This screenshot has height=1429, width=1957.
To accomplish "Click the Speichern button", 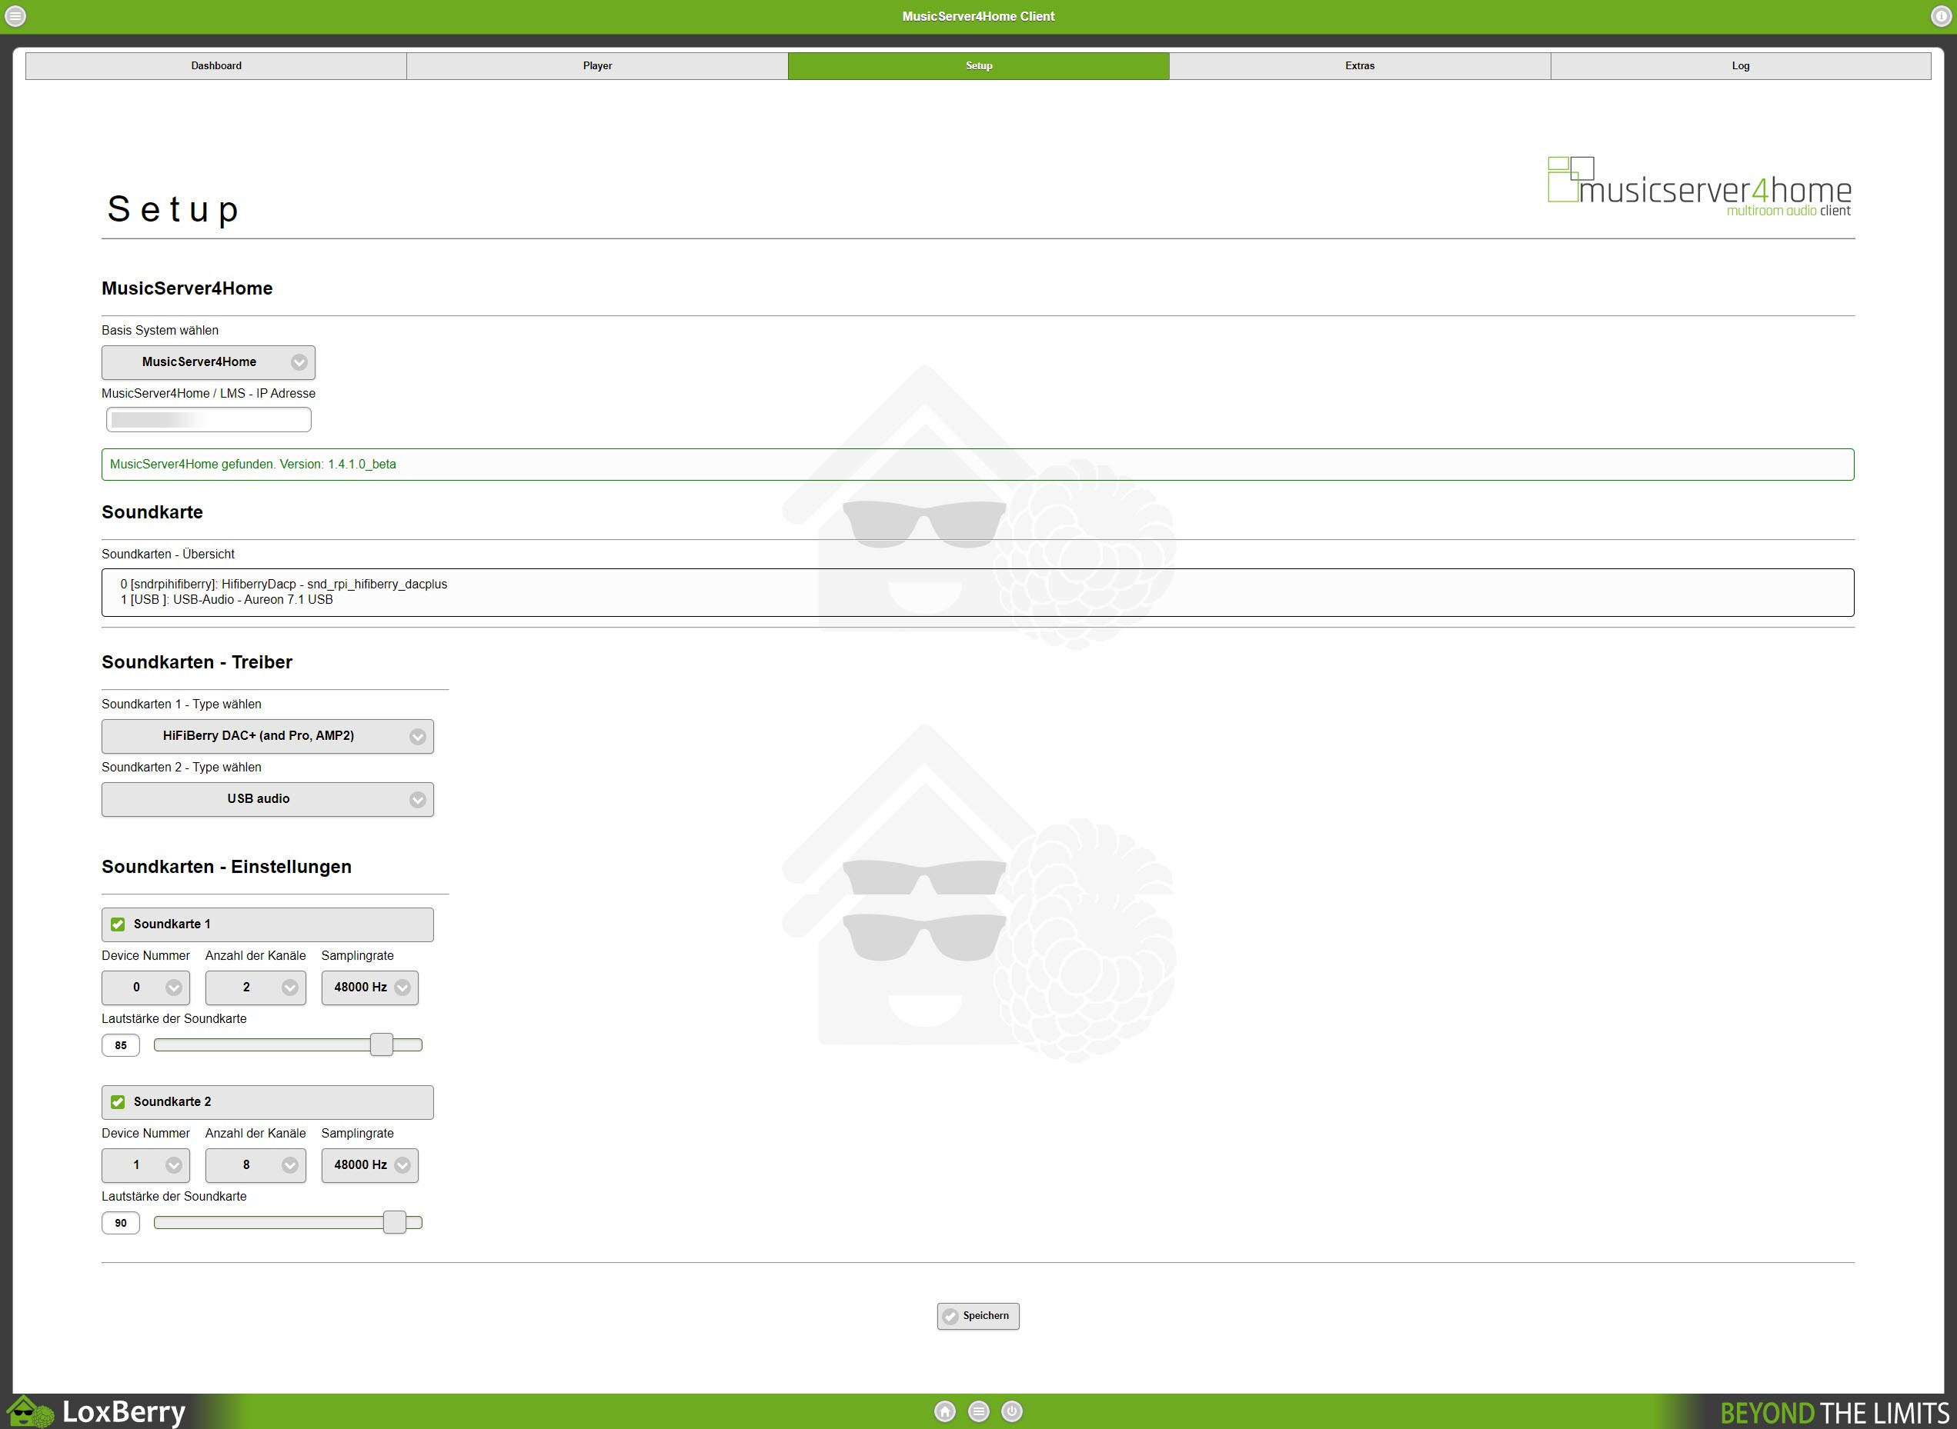I will [x=978, y=1316].
